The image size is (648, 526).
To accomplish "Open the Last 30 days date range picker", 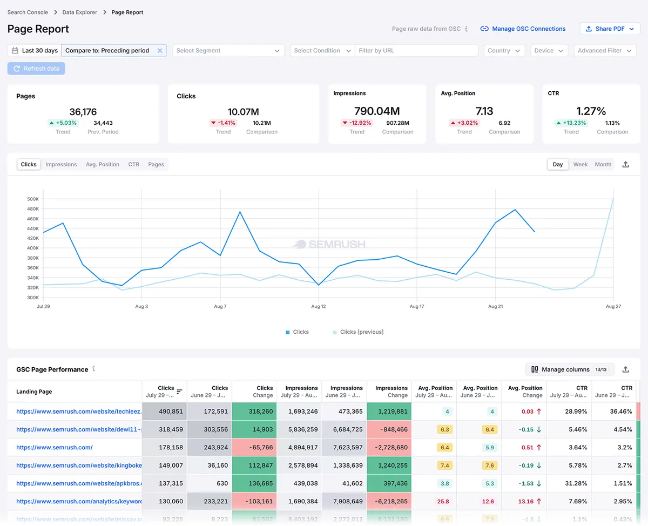I will 35,51.
